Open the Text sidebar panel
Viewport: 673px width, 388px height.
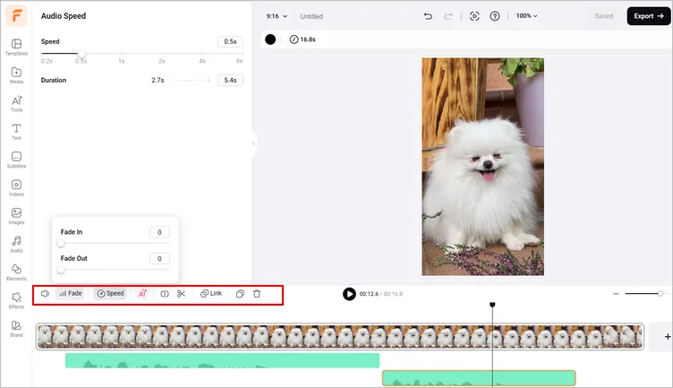16,132
